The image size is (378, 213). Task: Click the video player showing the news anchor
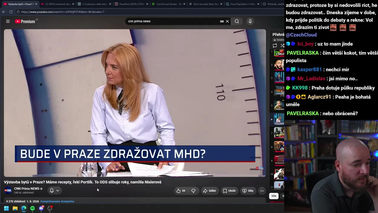tap(135, 103)
